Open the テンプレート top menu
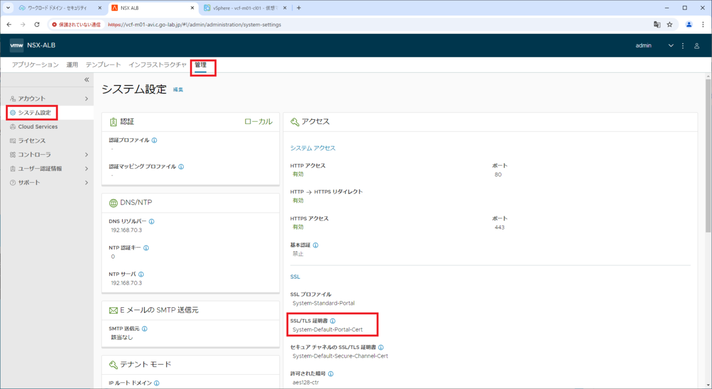Viewport: 712px width, 389px height. click(103, 65)
